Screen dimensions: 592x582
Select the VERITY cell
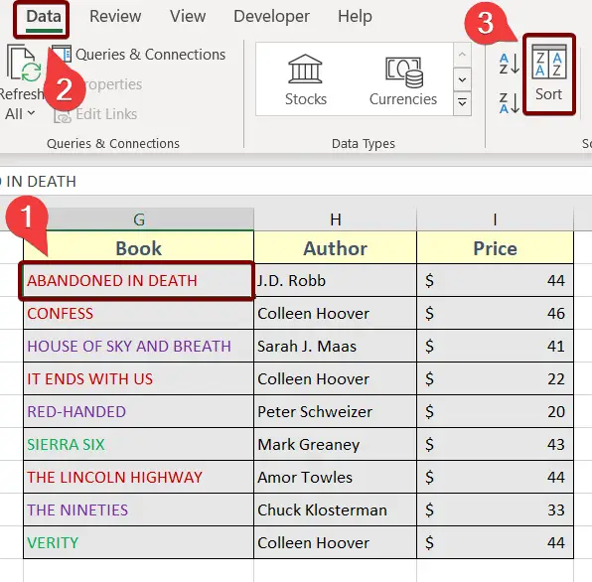tap(138, 542)
